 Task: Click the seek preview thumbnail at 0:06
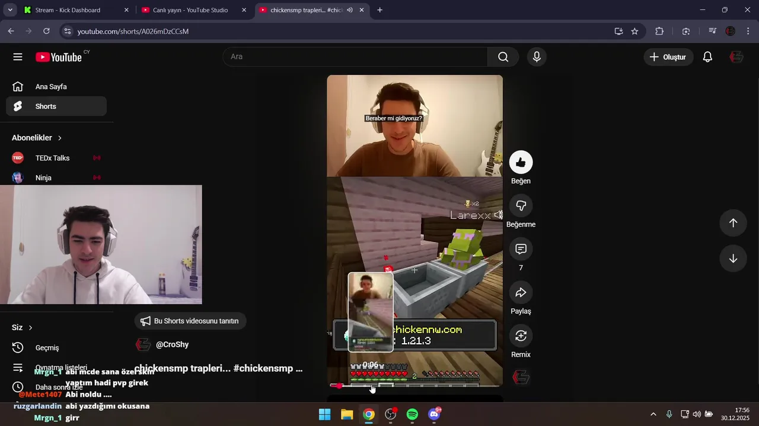pos(370,312)
